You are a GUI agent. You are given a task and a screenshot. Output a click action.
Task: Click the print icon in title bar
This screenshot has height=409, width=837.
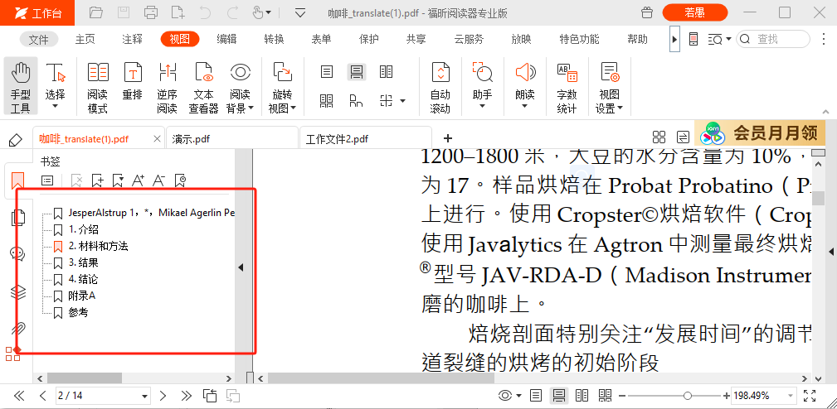tap(151, 12)
